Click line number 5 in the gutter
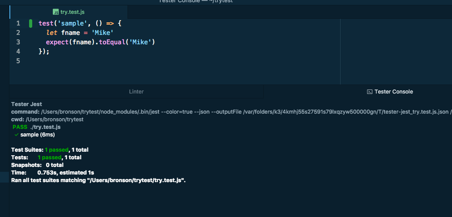Viewport: 452px width, 217px height. pyautogui.click(x=18, y=61)
